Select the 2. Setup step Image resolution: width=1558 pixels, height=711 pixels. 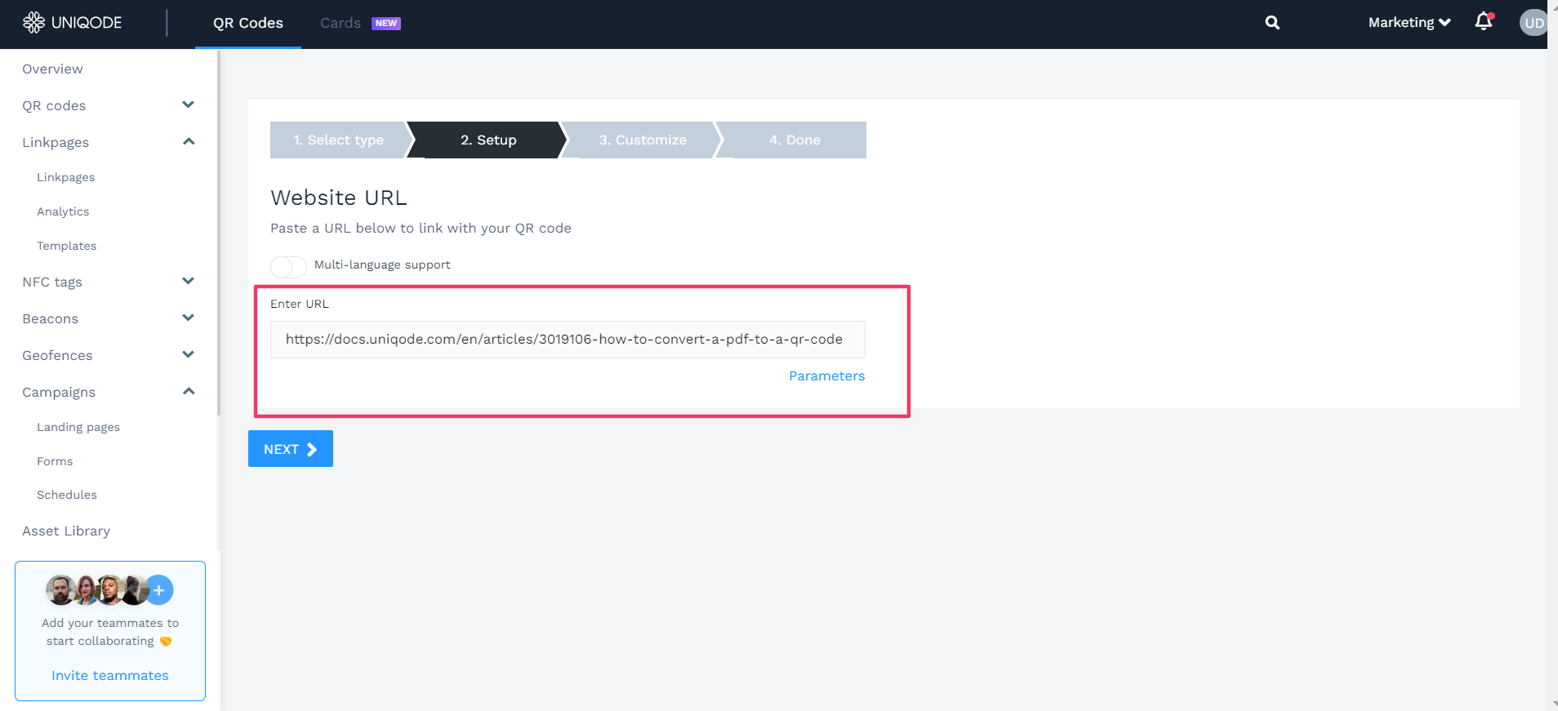click(488, 140)
